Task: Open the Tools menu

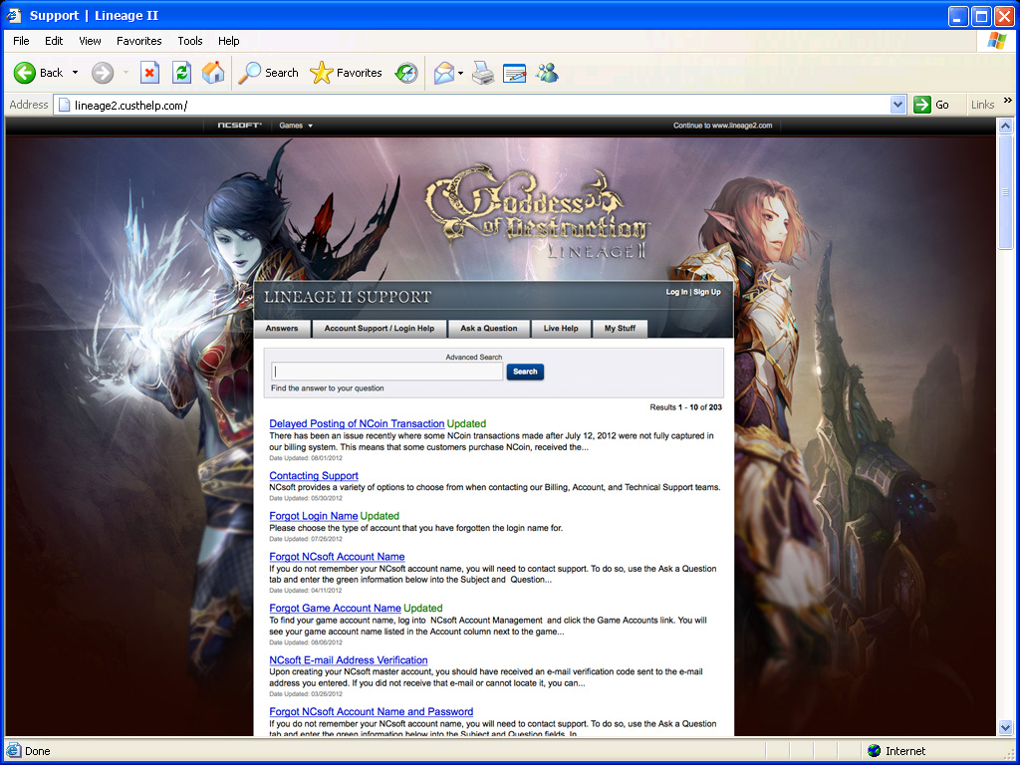Action: click(x=189, y=41)
